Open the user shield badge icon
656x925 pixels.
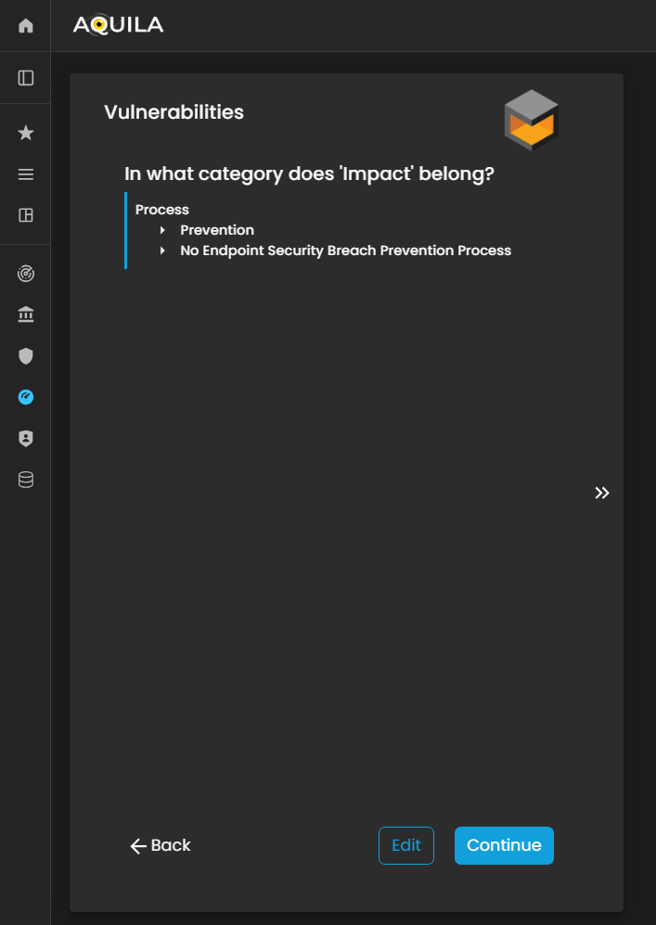click(x=26, y=439)
